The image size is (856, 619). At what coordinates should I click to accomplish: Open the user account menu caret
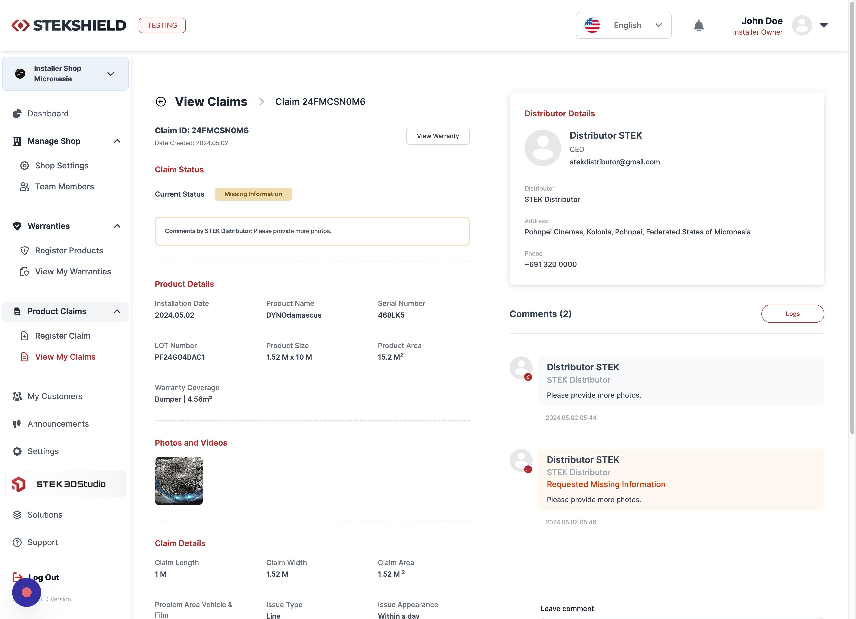click(x=824, y=25)
